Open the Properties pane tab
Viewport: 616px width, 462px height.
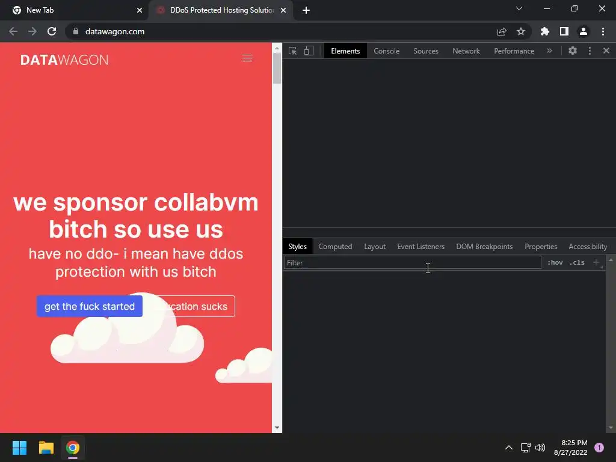541,246
